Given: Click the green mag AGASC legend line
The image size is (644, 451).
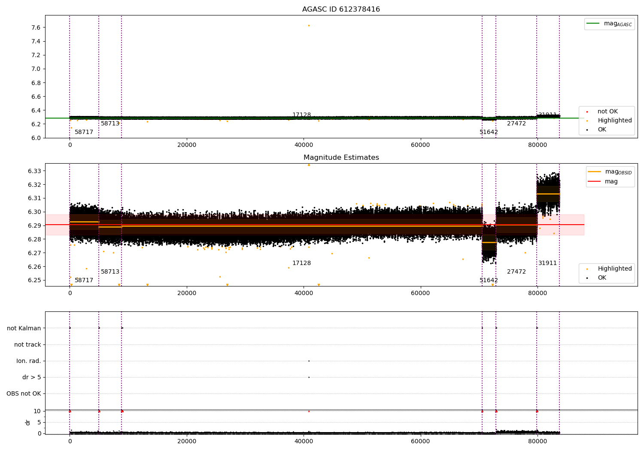Looking at the screenshot, I should (x=593, y=24).
